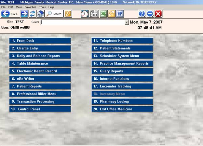This screenshot has width=203, height=146.
Task: Open 13. Scheduler System Menu
Action: point(122,56)
